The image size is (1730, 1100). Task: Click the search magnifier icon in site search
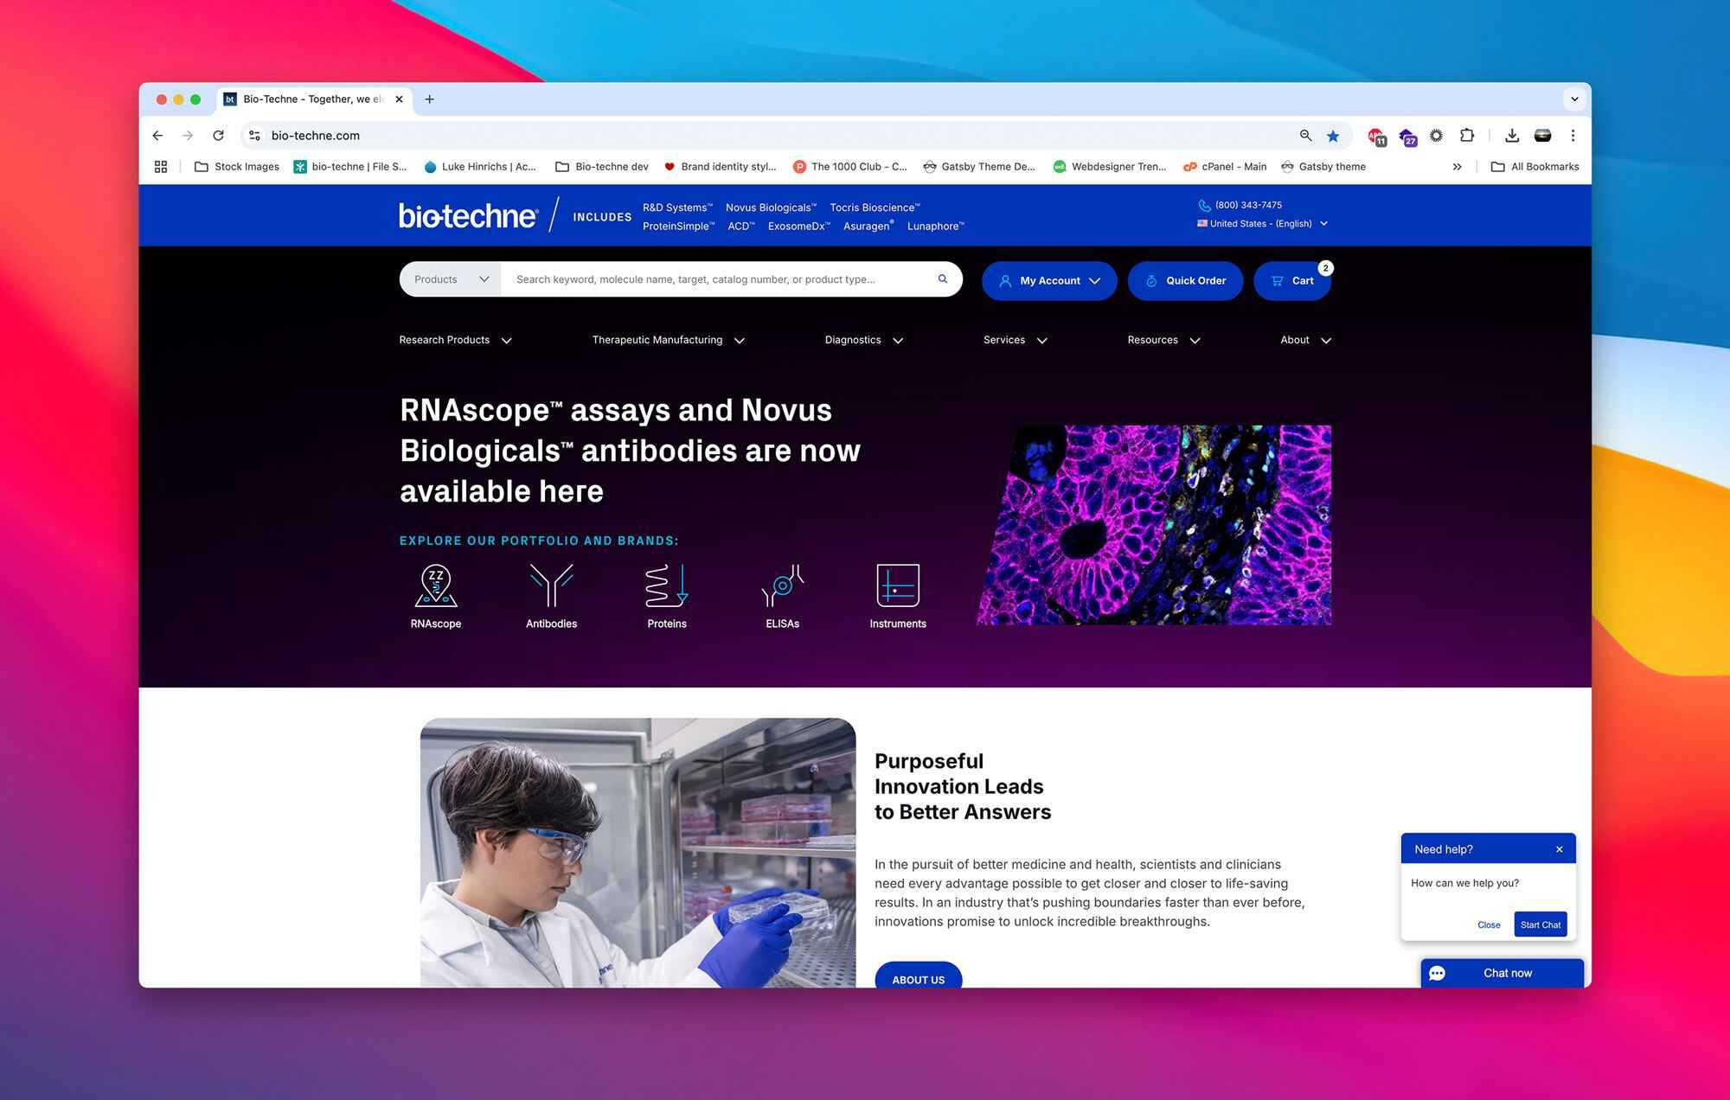[x=943, y=279]
